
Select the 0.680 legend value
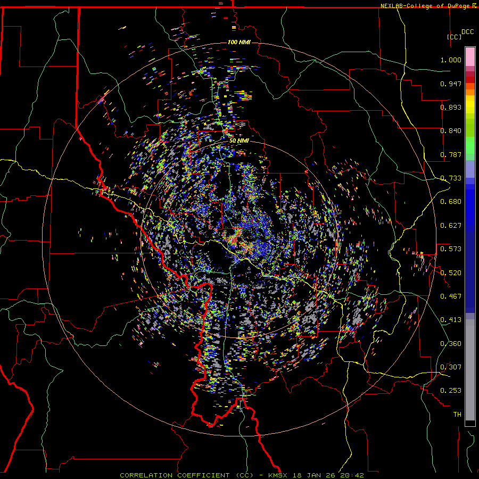coord(451,202)
